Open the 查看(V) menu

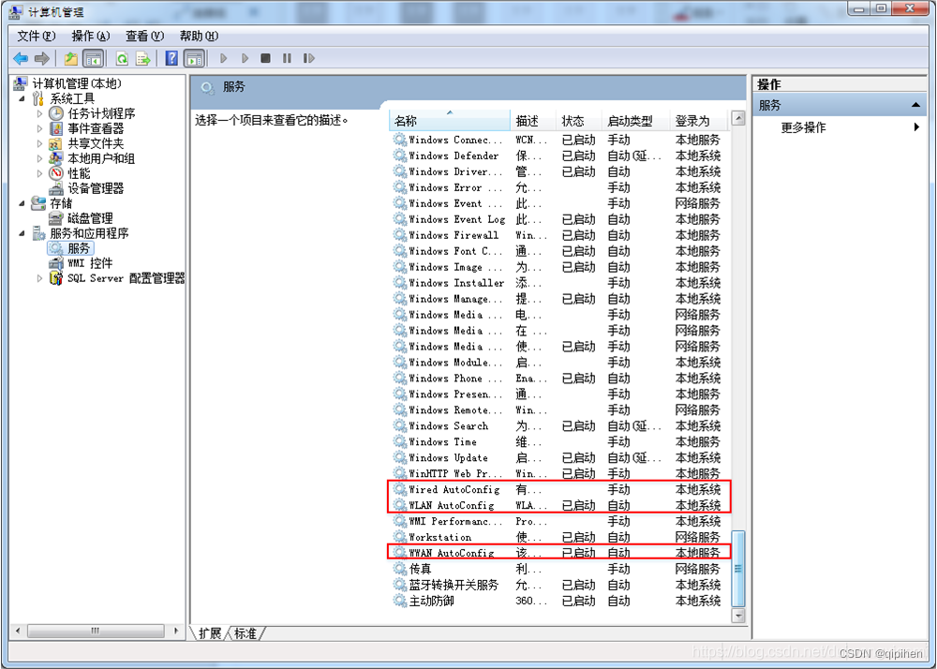pos(144,37)
